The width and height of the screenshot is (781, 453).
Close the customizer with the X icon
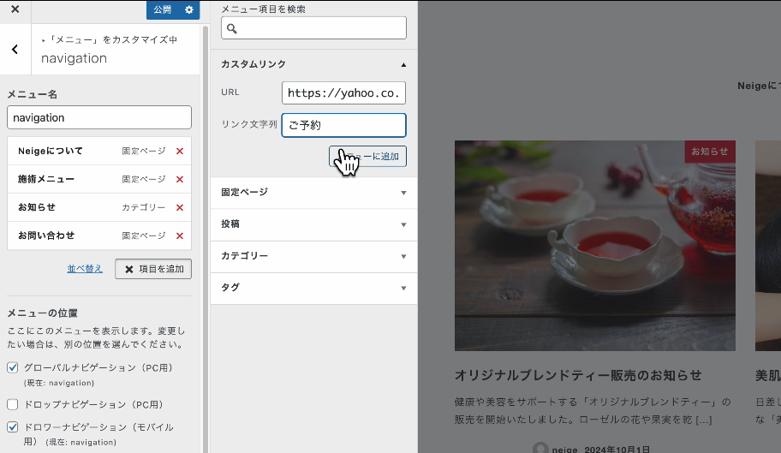[15, 9]
